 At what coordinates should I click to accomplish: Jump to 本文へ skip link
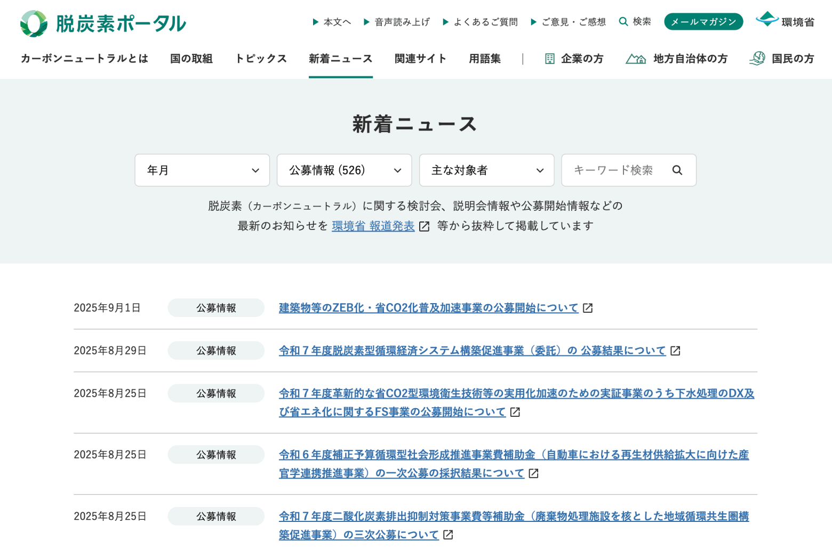coord(337,22)
